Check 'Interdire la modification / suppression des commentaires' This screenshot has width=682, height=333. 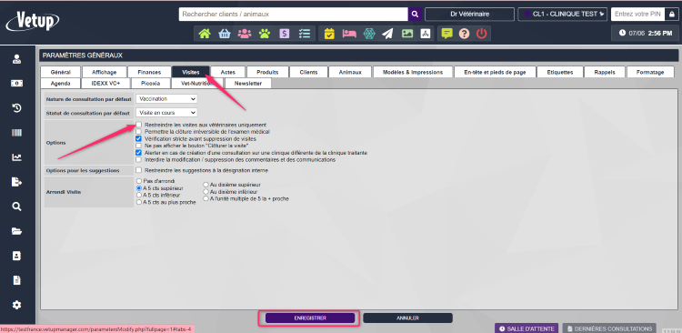(139, 160)
